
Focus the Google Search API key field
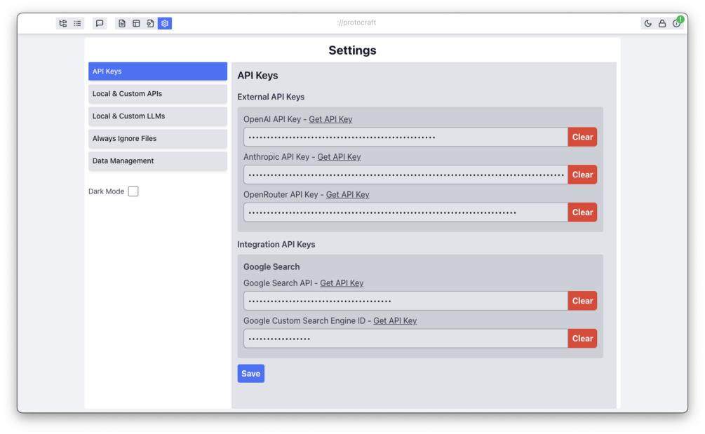405,301
